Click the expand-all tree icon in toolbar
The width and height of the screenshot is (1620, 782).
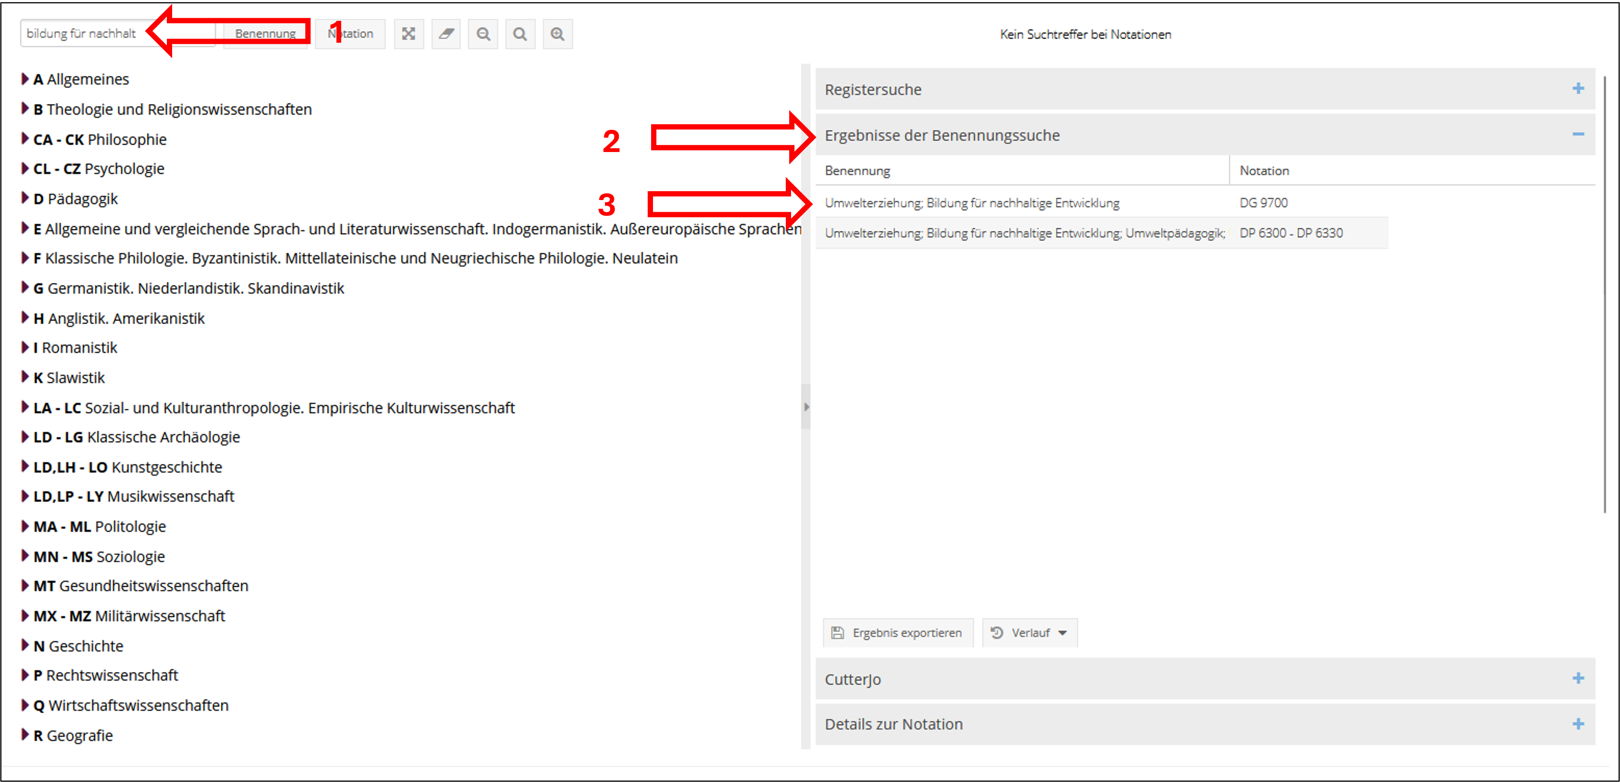[409, 34]
